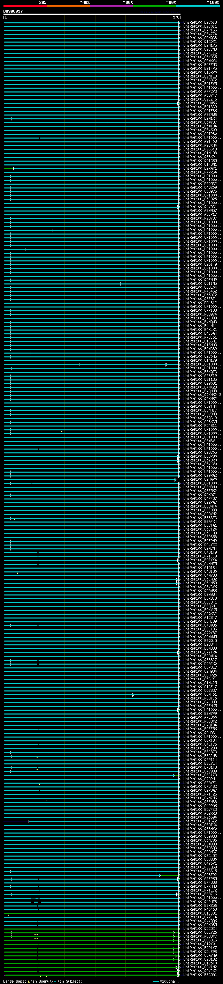Select hit UniRef100_Q5CD24

click(200, 928)
